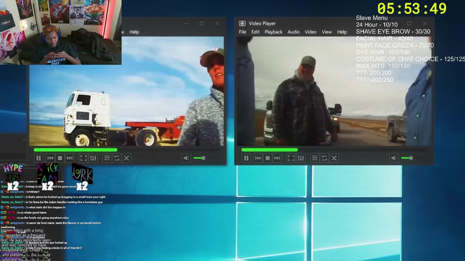Viewport: 465px width, 261px height.
Task: Minimize the left video player window
Action: 186,24
